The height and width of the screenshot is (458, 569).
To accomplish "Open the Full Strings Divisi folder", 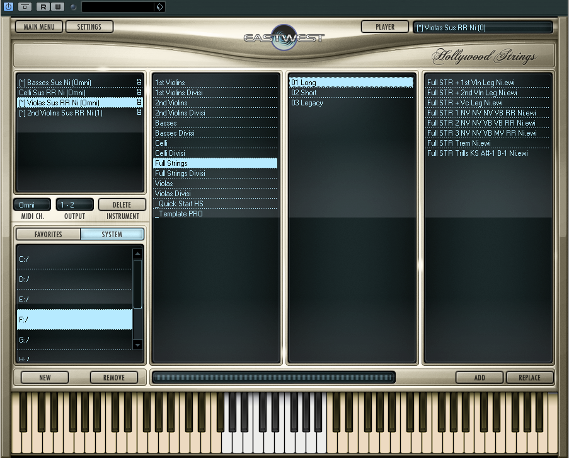I will point(216,173).
